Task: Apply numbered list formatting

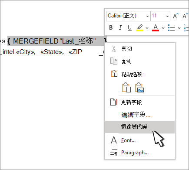Action: coord(186,27)
